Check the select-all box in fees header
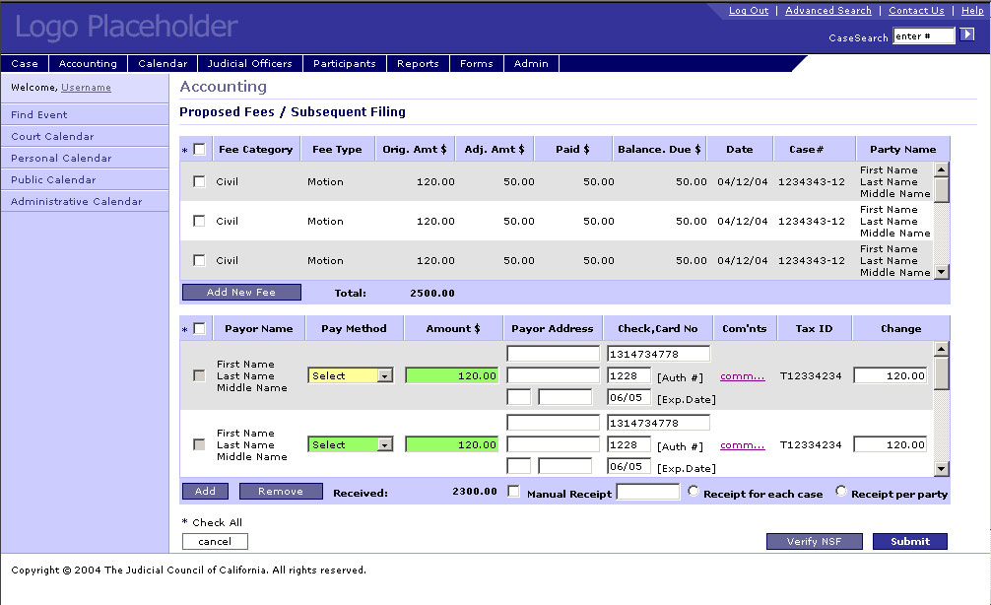The image size is (991, 605). point(199,150)
